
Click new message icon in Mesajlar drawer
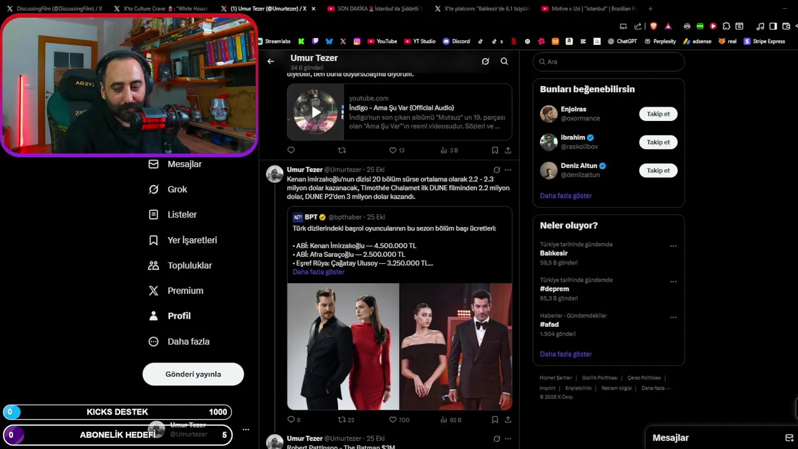click(789, 438)
